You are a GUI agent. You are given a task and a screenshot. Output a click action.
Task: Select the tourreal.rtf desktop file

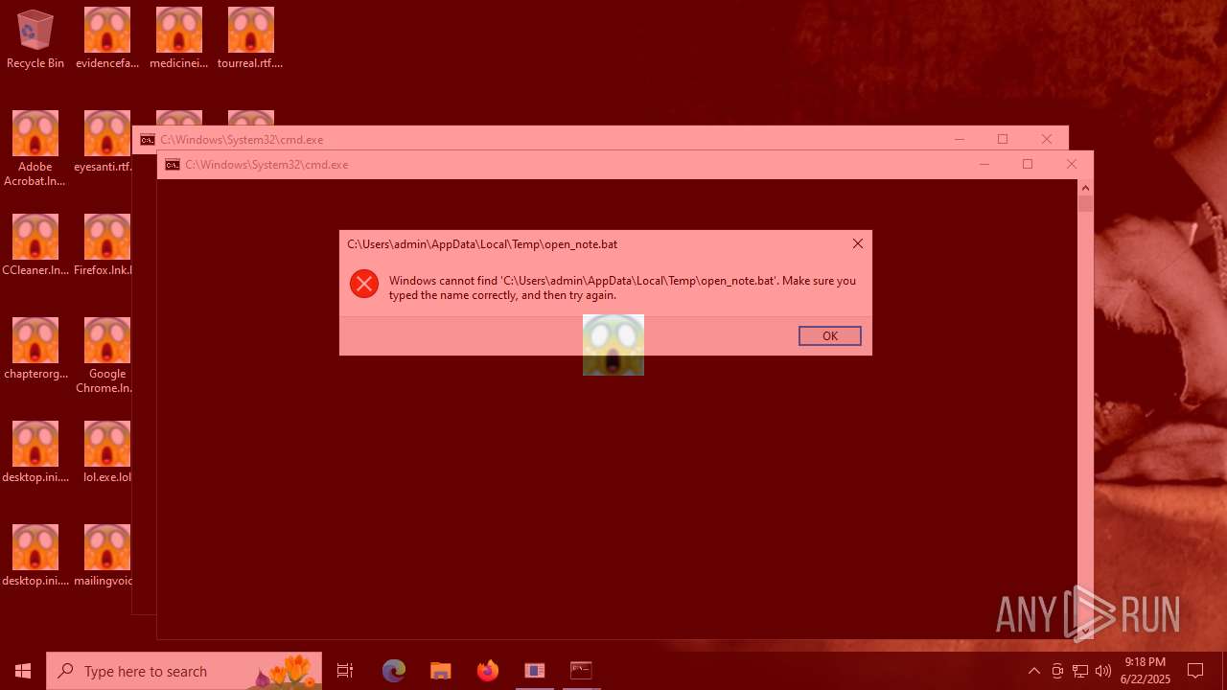[250, 39]
